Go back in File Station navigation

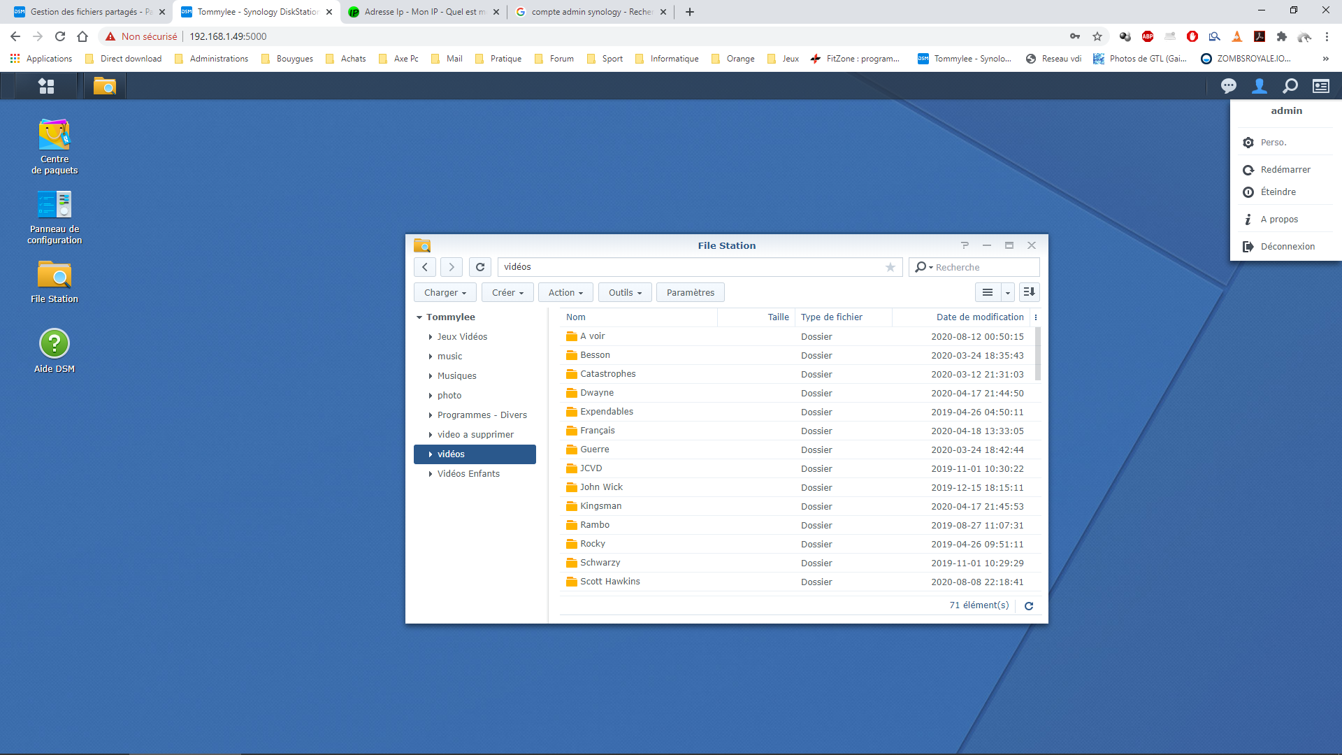coord(425,267)
